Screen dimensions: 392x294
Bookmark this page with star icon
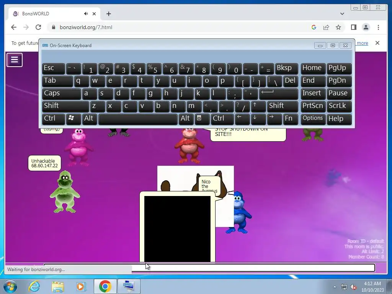[x=338, y=27]
